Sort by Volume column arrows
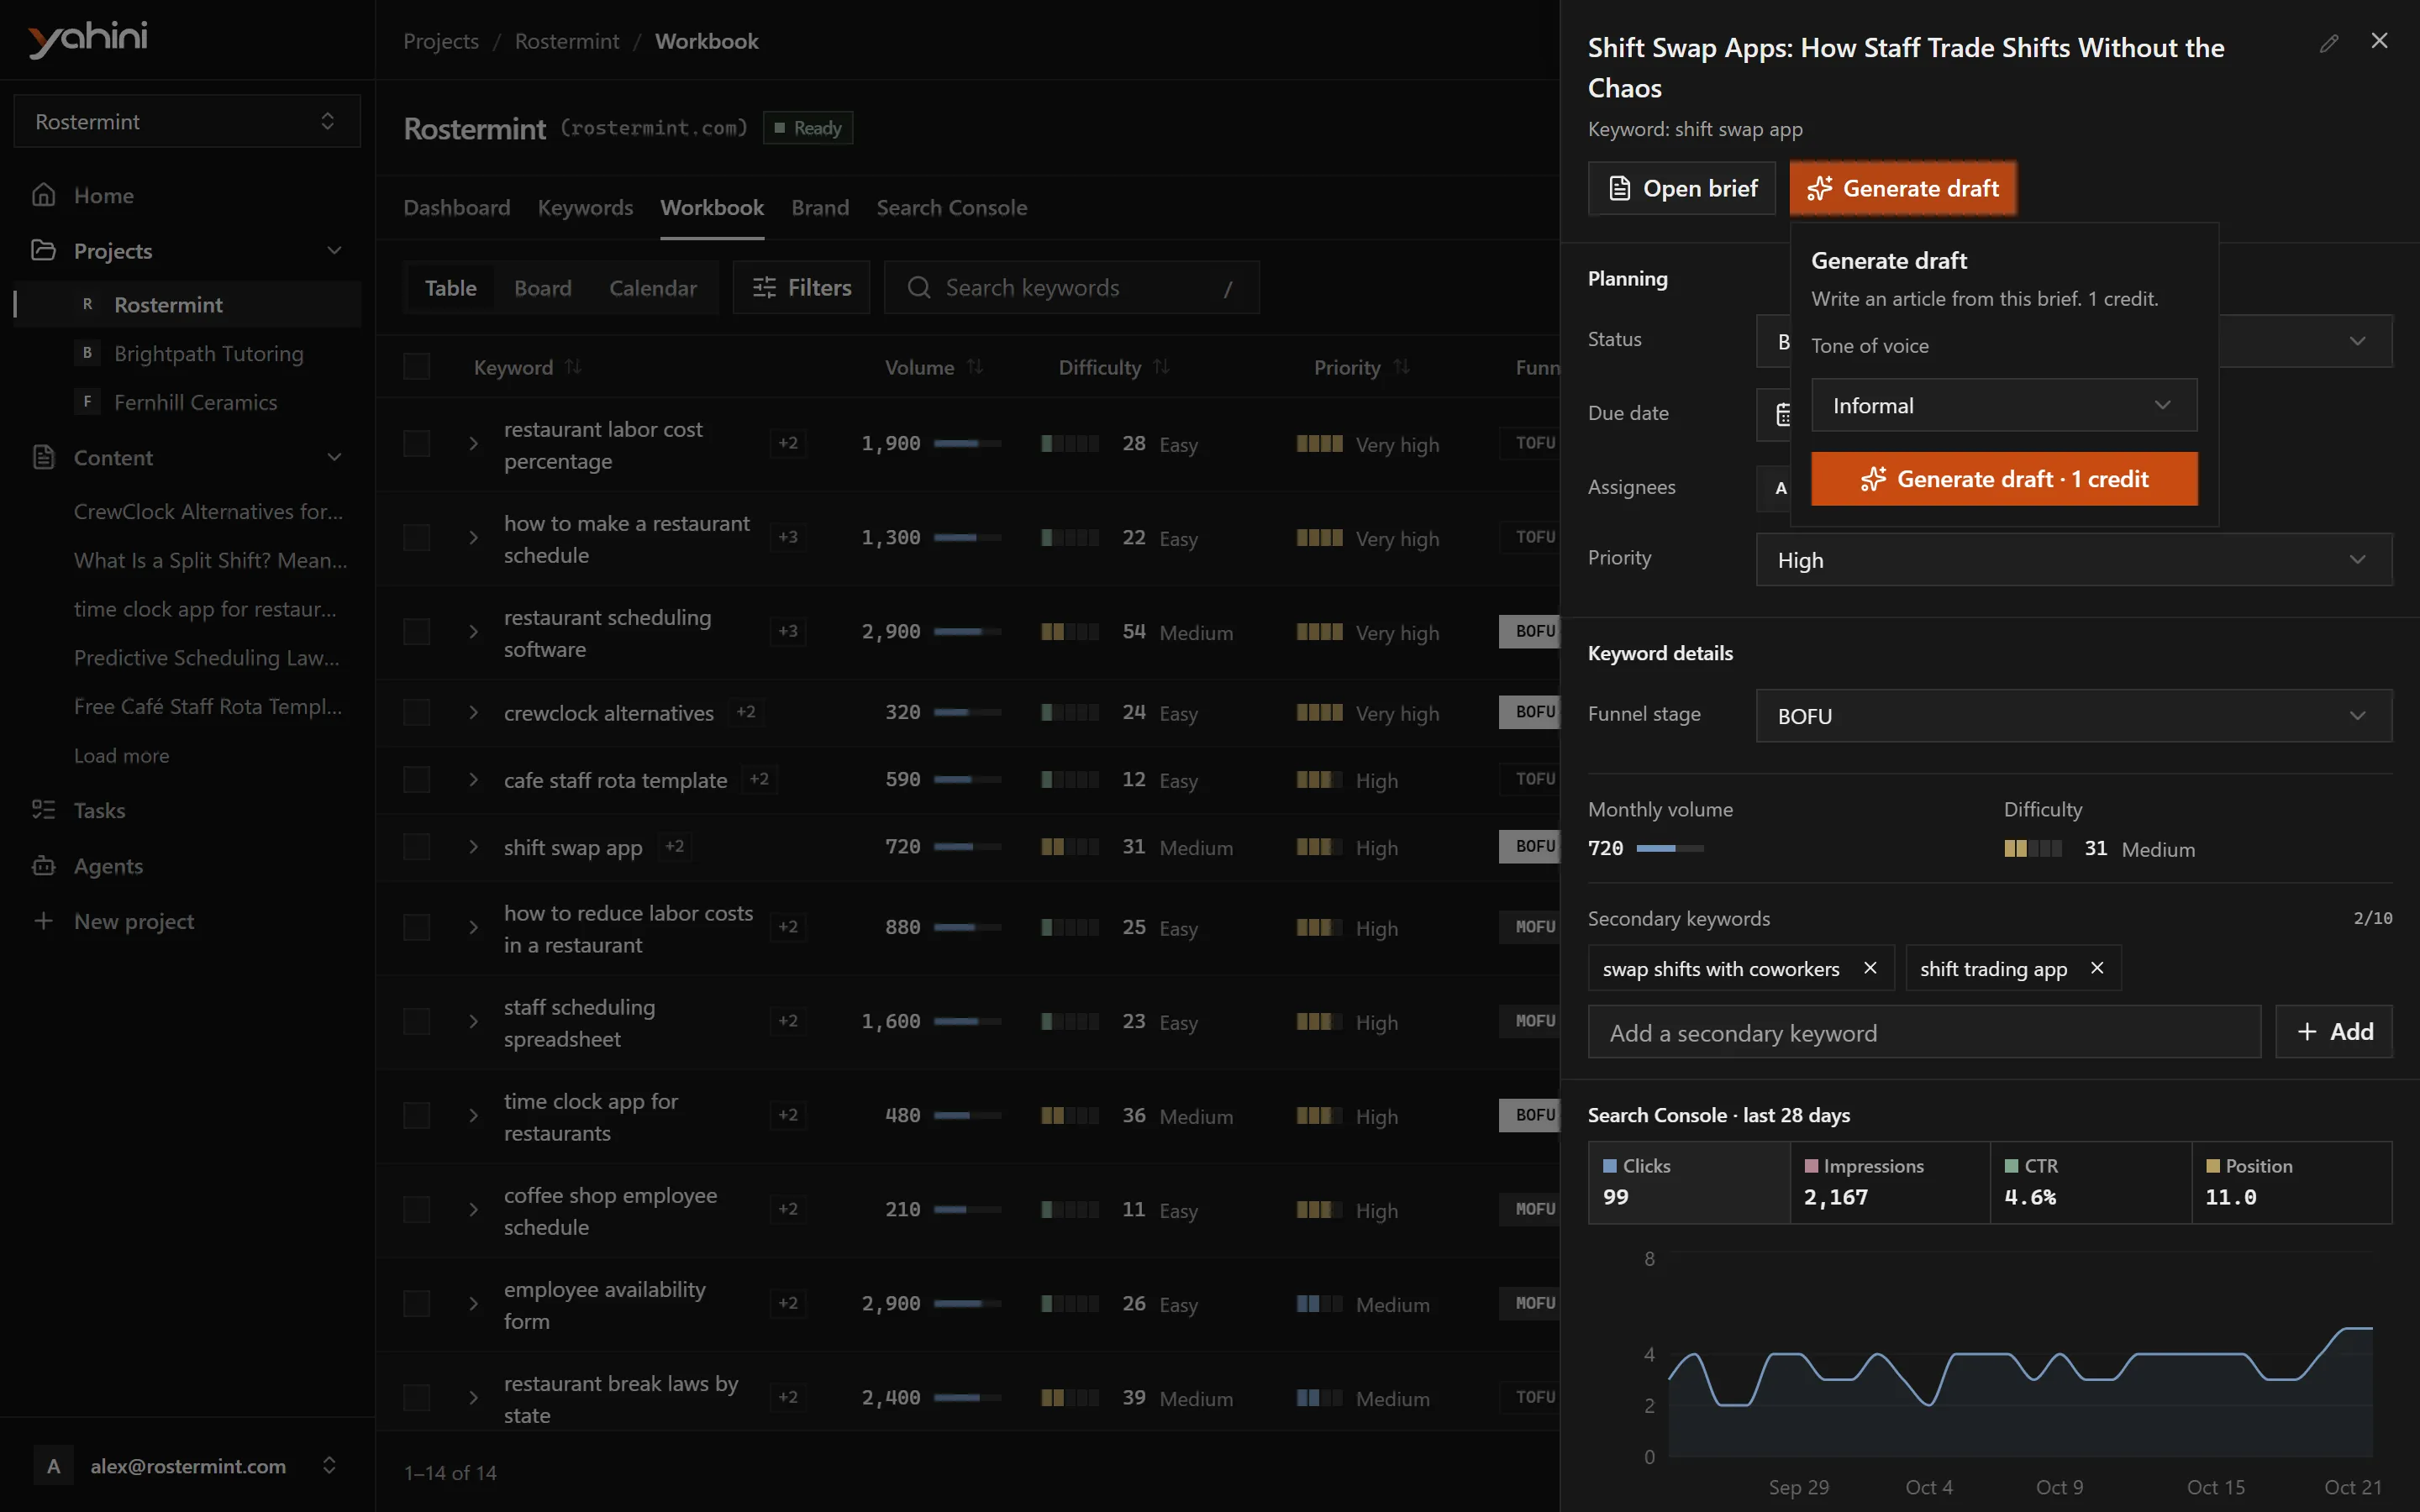Image resolution: width=2420 pixels, height=1512 pixels. pyautogui.click(x=975, y=367)
